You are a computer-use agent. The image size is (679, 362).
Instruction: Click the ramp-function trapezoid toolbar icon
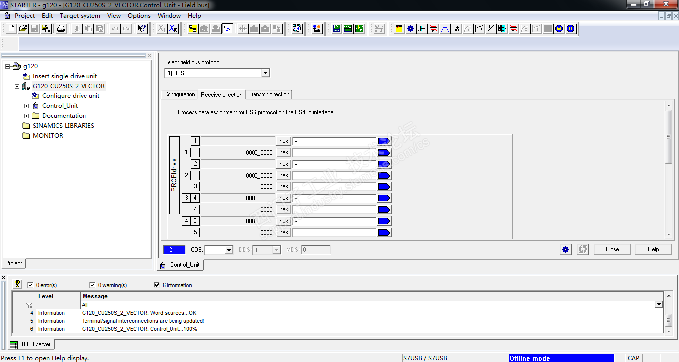pos(445,29)
